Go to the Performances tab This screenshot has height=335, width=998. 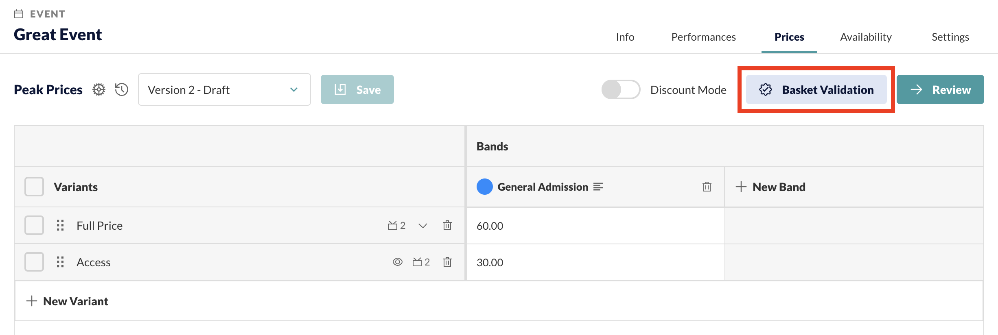703,37
